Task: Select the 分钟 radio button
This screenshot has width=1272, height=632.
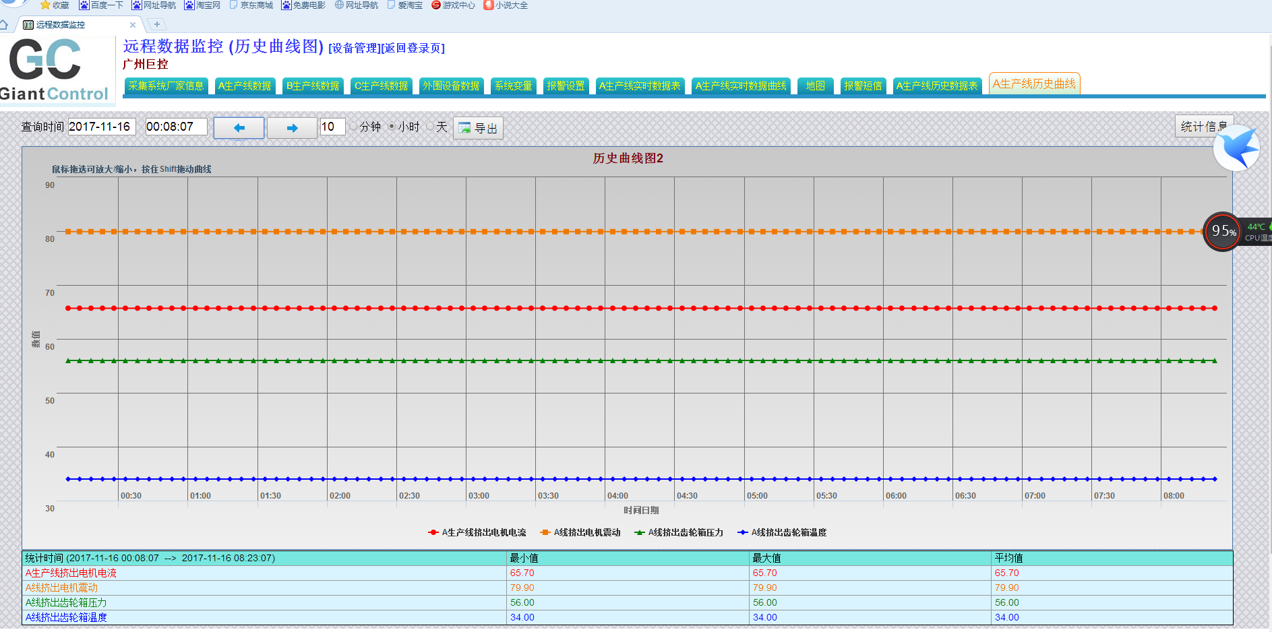Action: [354, 127]
